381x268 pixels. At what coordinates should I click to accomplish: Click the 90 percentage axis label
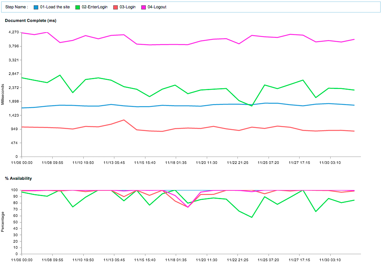point(16,196)
